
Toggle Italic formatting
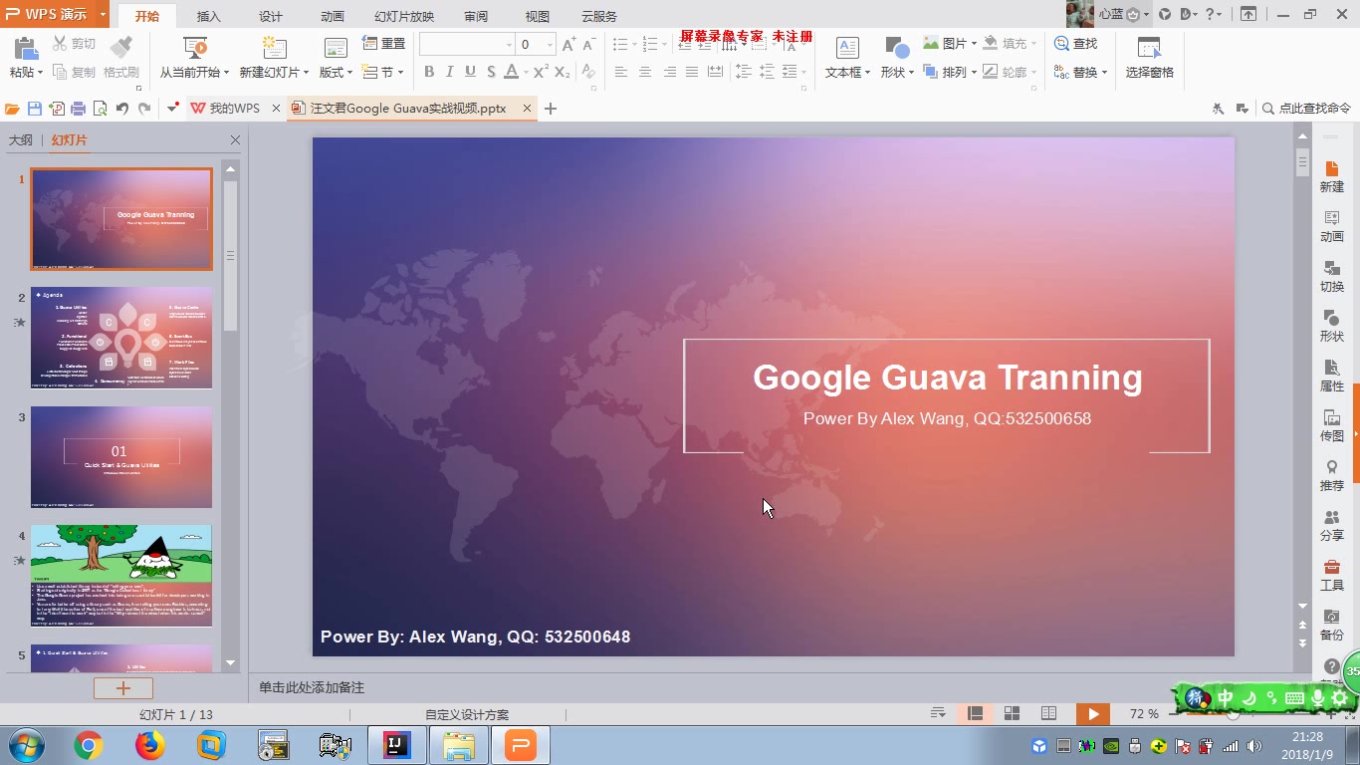click(449, 72)
